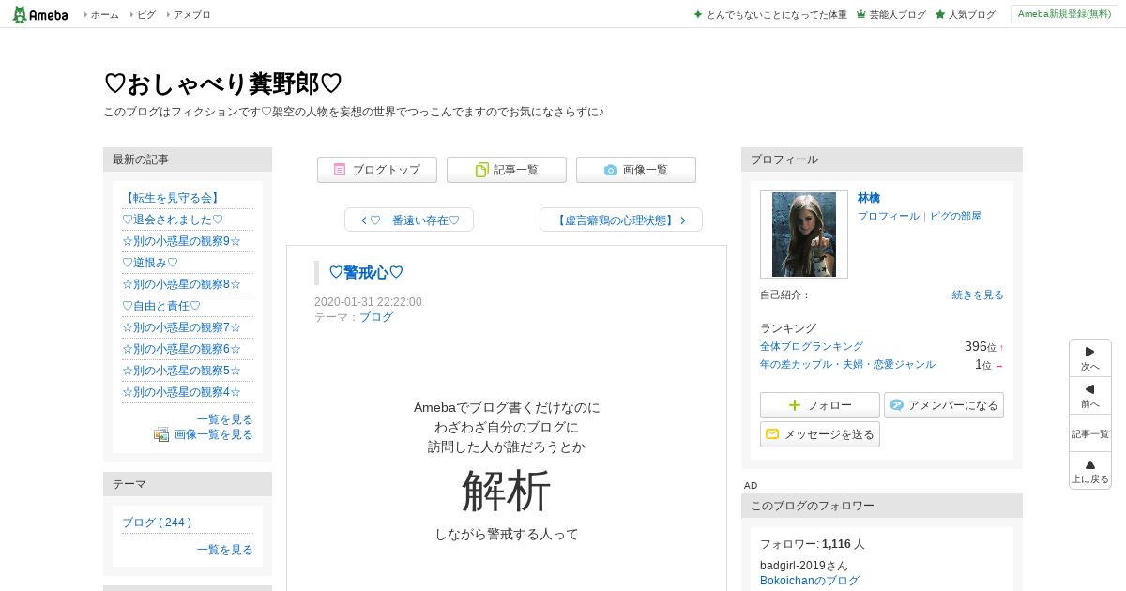
Task: Open recent post ☆別の小惑星の観察4☆
Action: (181, 392)
